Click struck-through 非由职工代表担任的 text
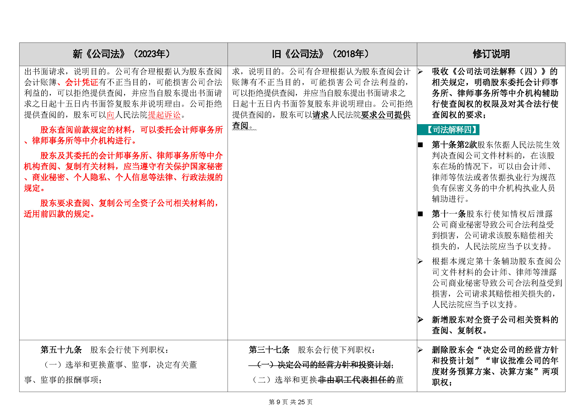 [x=356, y=380]
